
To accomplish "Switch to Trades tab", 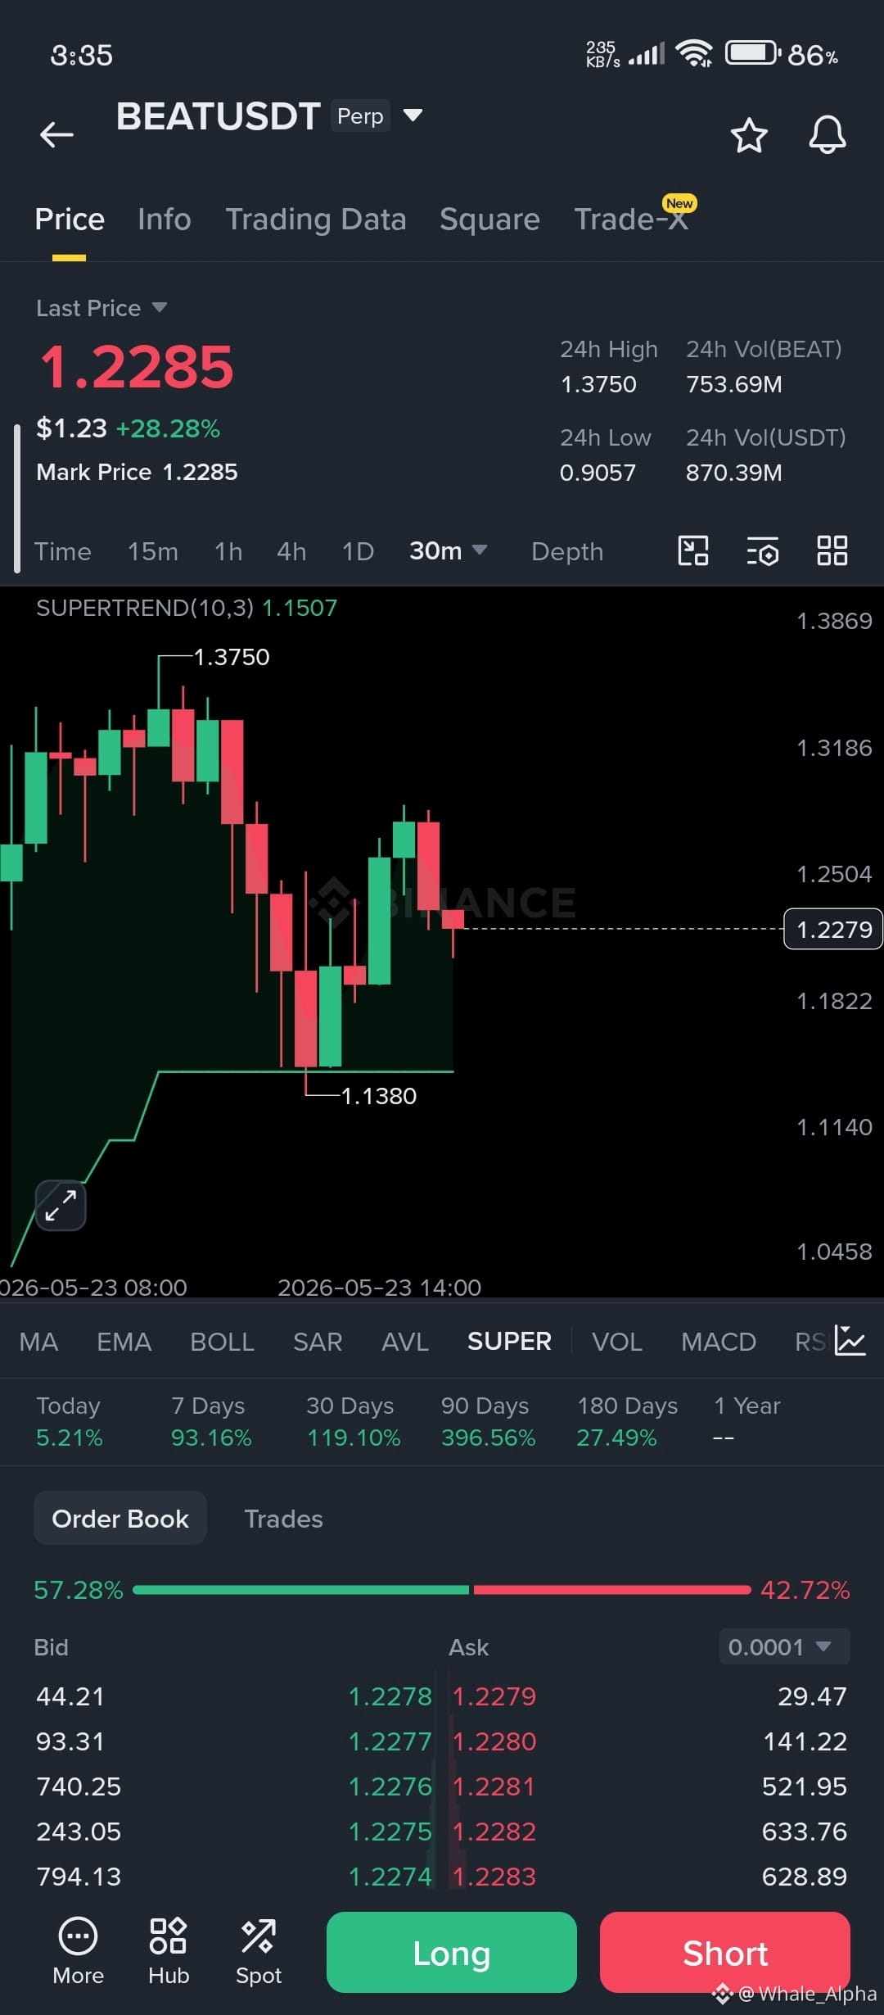I will coord(283,1519).
